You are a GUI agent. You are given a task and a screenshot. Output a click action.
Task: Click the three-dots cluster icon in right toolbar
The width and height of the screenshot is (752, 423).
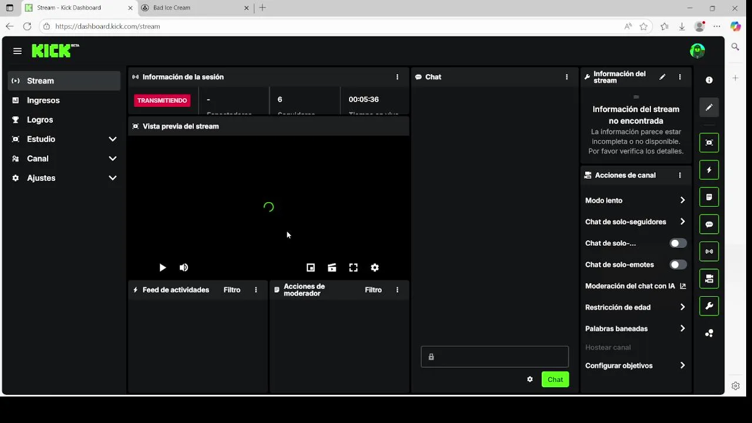point(709,334)
